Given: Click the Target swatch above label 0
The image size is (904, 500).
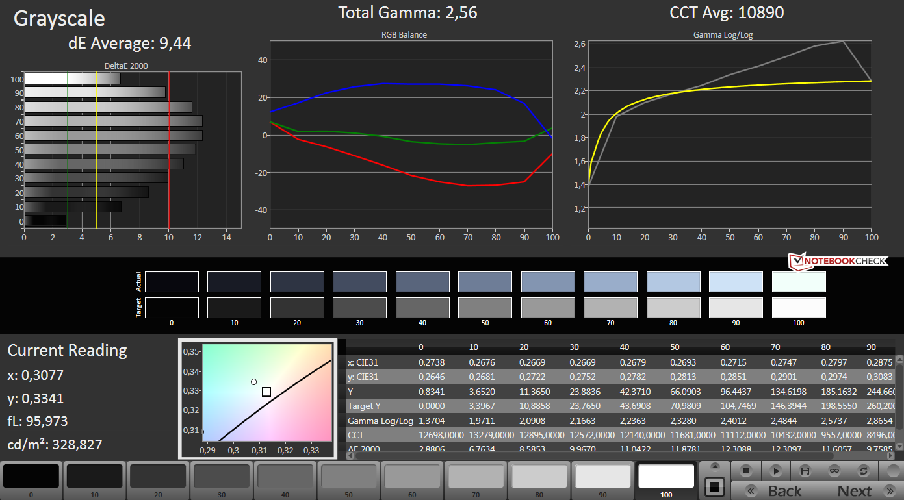Looking at the screenshot, I should (172, 308).
